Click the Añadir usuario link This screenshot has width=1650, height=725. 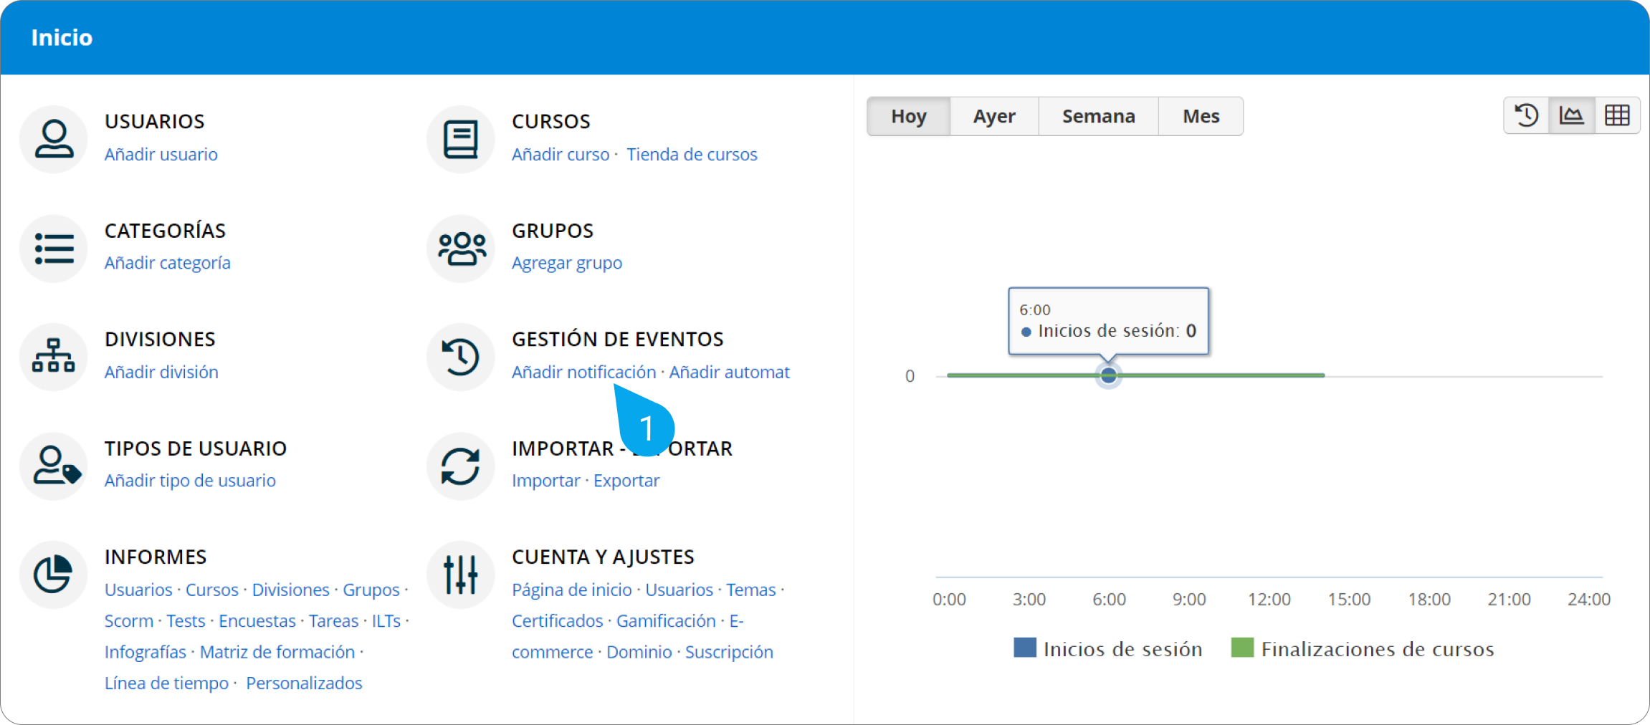click(161, 154)
